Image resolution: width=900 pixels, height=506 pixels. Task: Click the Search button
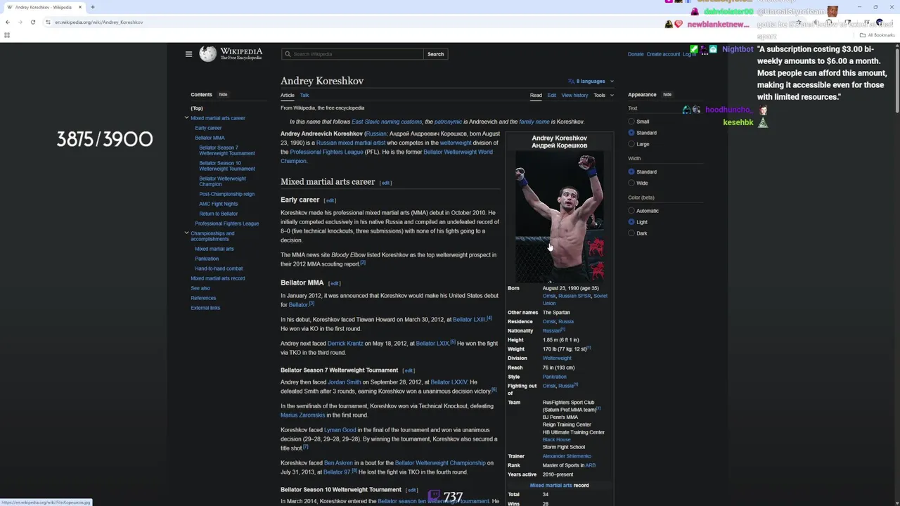[435, 54]
